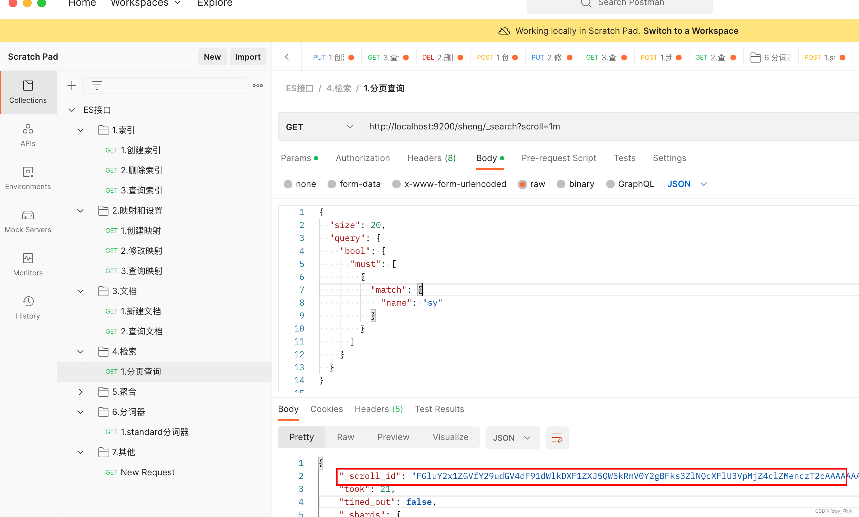Viewport: 859px width, 517px height.
Task: Open the Environments sidebar panel
Action: point(28,179)
